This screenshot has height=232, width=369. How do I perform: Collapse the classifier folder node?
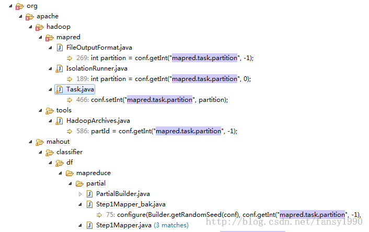pyautogui.click(x=41, y=152)
